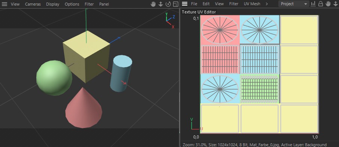The height and width of the screenshot is (147, 339).
Task: Open the Project dropdown
Action: tap(294, 4)
